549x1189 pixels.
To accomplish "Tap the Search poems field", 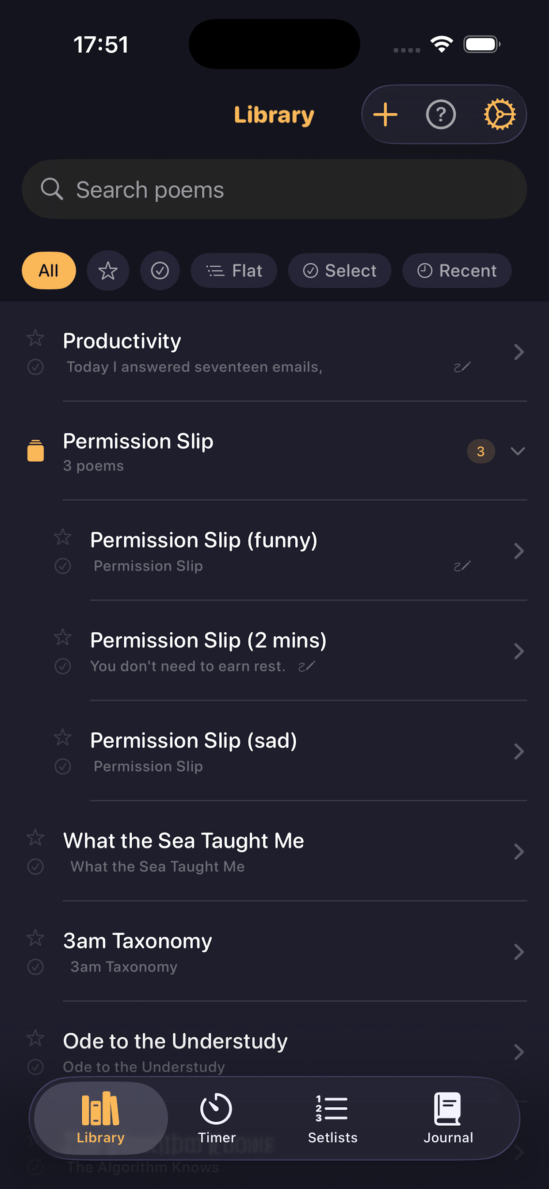I will pyautogui.click(x=274, y=189).
